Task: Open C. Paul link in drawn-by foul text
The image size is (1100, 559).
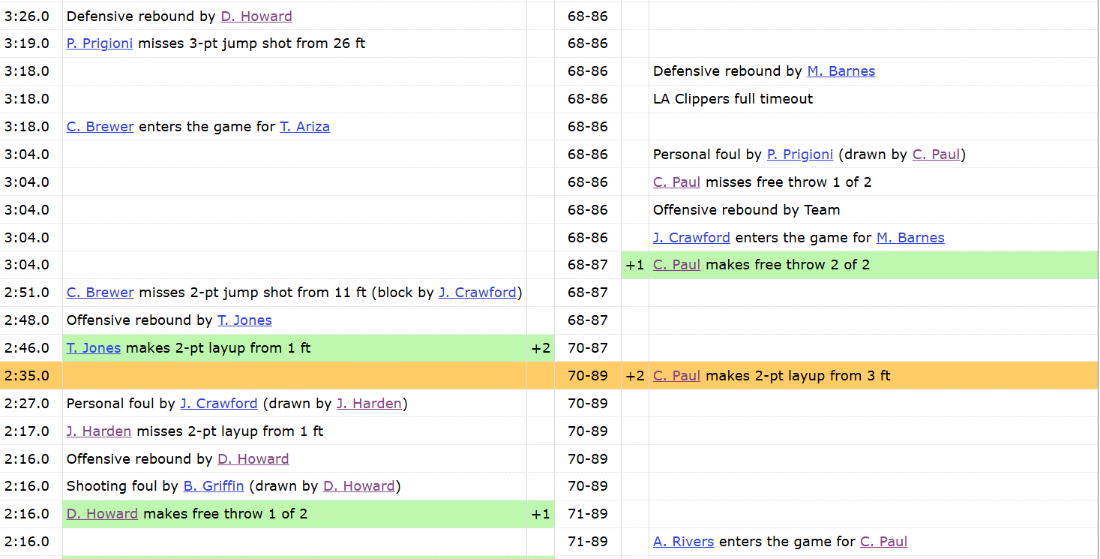Action: tap(937, 155)
